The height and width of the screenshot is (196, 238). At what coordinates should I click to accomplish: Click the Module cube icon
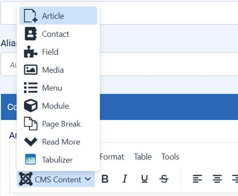31,105
